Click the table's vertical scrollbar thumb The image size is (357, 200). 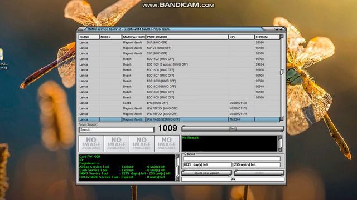282,72
